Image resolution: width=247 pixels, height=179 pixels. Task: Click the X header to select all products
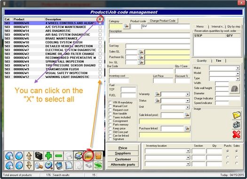click(100, 19)
